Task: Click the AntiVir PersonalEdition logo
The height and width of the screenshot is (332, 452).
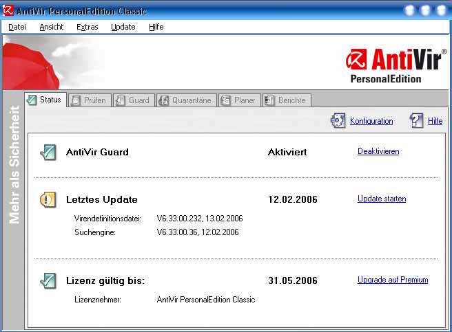Action: click(396, 65)
